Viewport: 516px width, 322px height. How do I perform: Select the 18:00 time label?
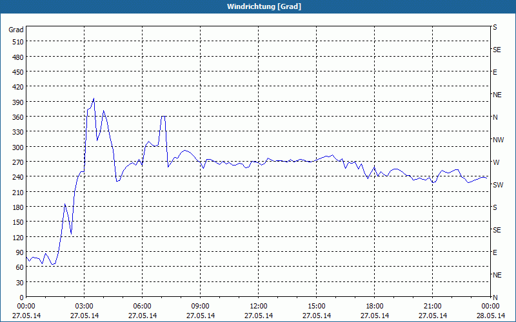pyautogui.click(x=375, y=307)
